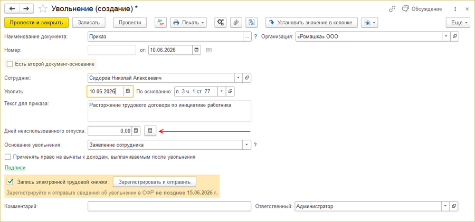Uncheck Запись электронной трудовой книжки

click(x=11, y=182)
